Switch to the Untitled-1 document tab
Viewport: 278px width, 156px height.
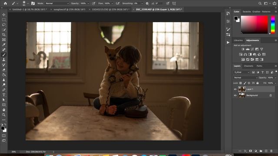click(x=30, y=10)
